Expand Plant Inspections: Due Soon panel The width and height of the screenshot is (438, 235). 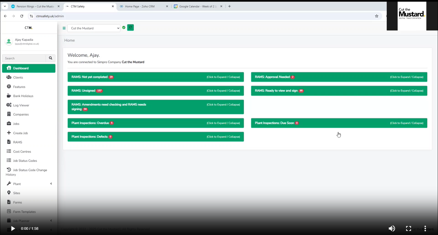[339, 123]
